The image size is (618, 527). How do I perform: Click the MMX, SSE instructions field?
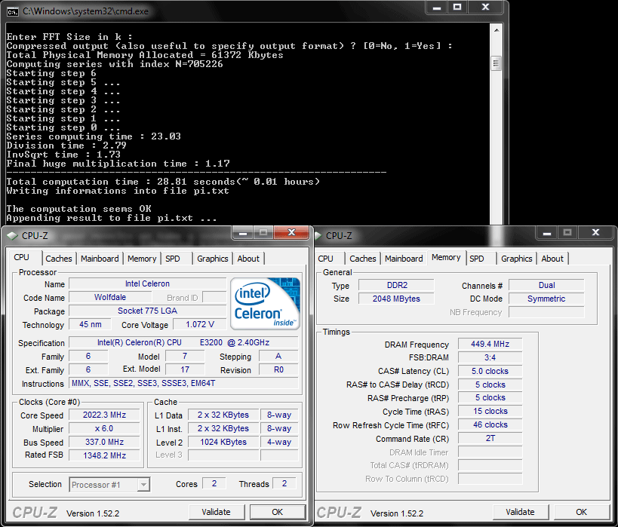coord(183,383)
